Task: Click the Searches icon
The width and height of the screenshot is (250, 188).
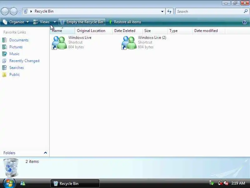Action: point(4,68)
